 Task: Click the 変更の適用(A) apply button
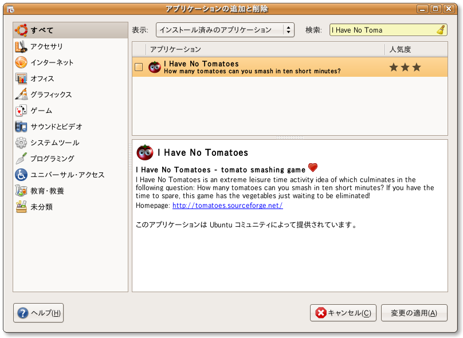click(x=414, y=313)
